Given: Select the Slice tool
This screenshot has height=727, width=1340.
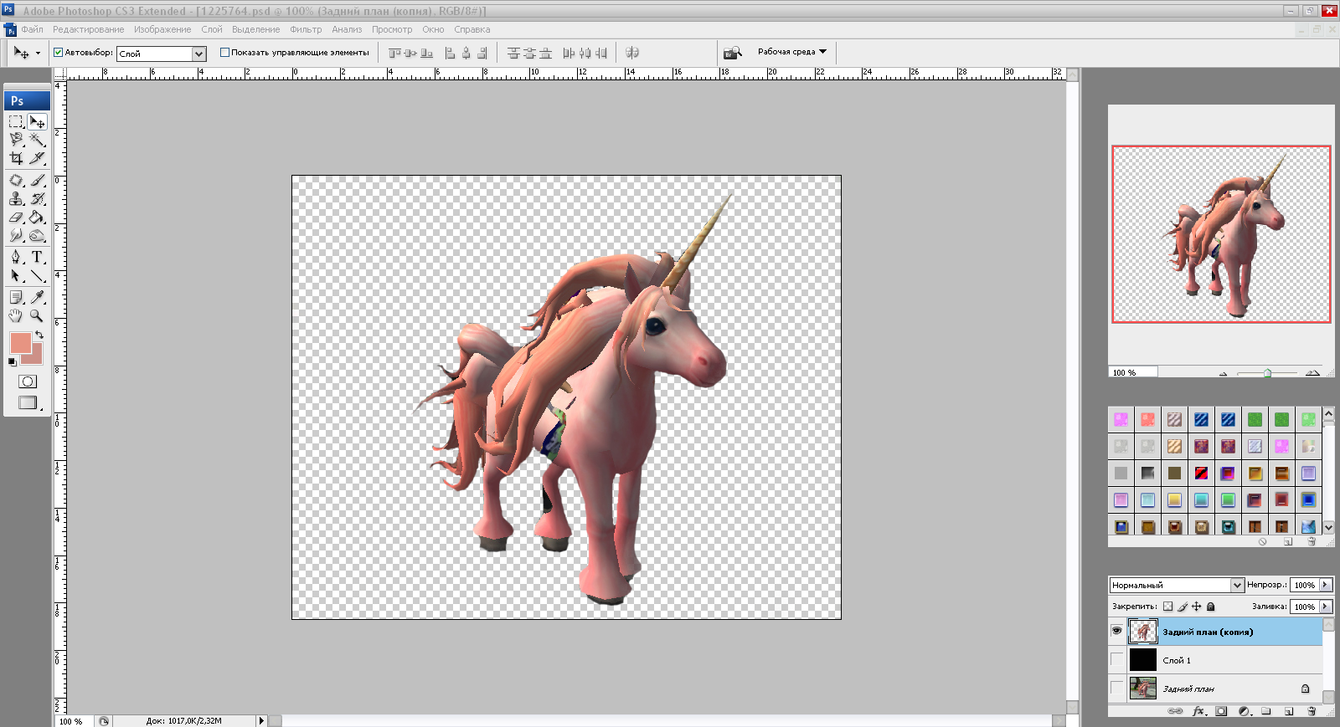Looking at the screenshot, I should (x=37, y=158).
